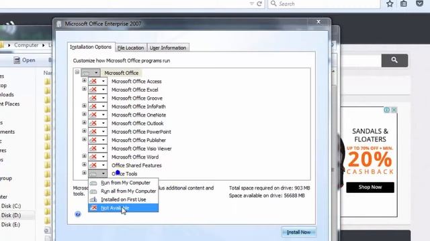The height and width of the screenshot is (241, 430).
Task: Select Microsoft Office Word tree label
Action: (x=135, y=157)
